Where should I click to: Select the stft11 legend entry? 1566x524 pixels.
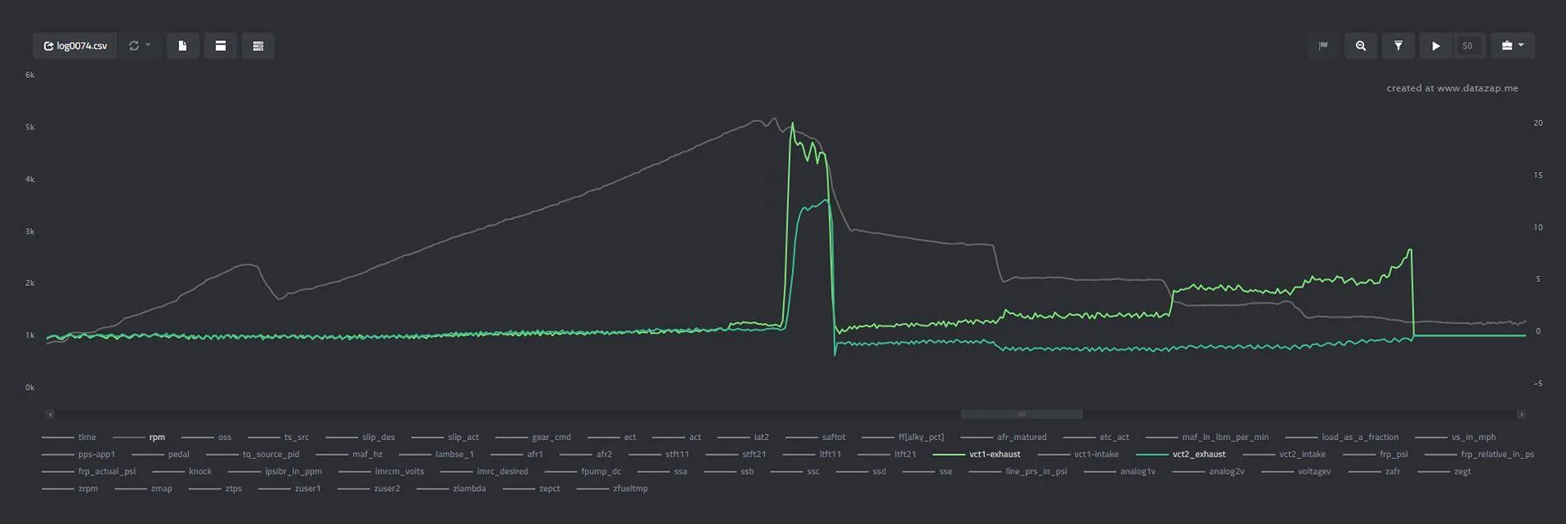click(659, 455)
